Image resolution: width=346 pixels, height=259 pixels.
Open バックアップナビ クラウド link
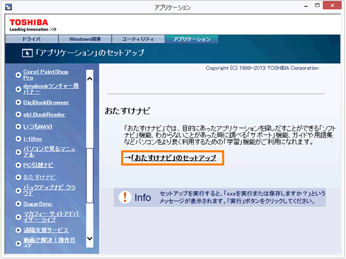pos(49,190)
